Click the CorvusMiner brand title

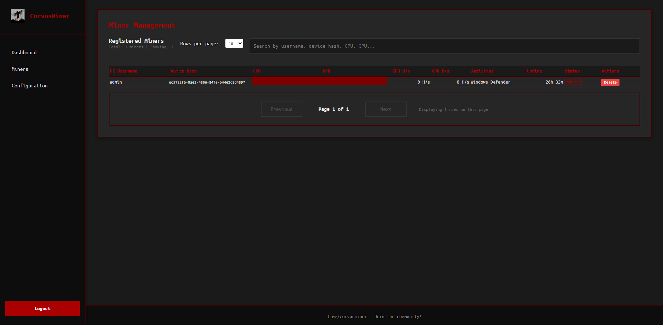50,16
